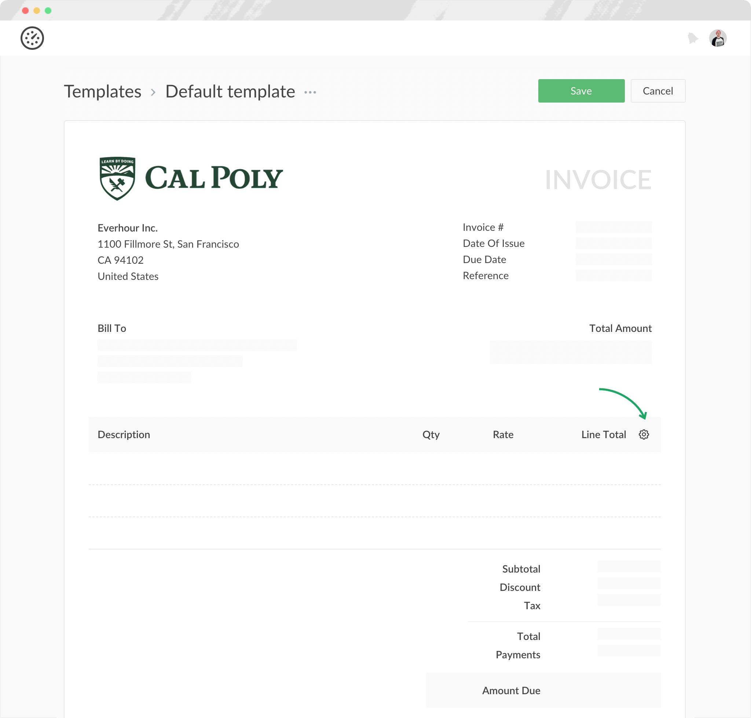751x718 pixels.
Task: Click the Description column header
Action: click(x=124, y=434)
